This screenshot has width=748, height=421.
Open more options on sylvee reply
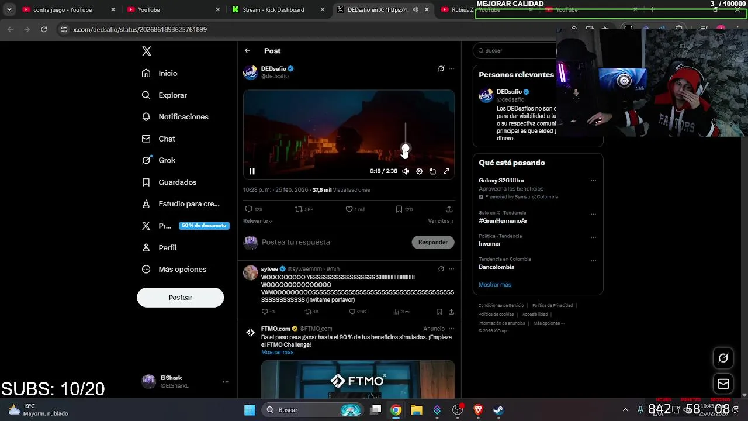click(x=451, y=269)
